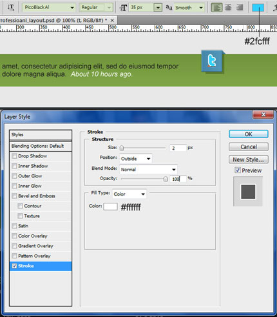This screenshot has height=317, width=277.
Task: Open the Regular font style dropdown
Action: click(96, 8)
